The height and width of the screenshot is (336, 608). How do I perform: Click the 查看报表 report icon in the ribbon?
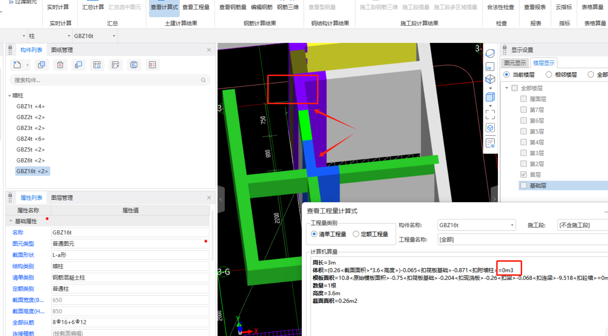535,7
